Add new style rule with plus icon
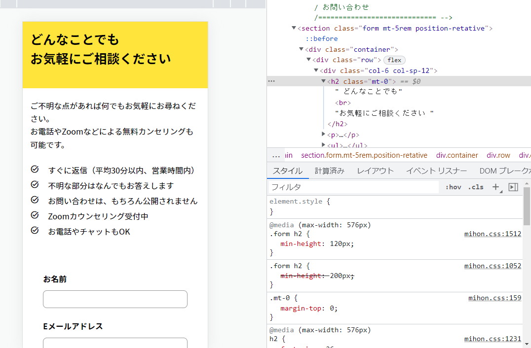The height and width of the screenshot is (348, 531). tap(495, 187)
